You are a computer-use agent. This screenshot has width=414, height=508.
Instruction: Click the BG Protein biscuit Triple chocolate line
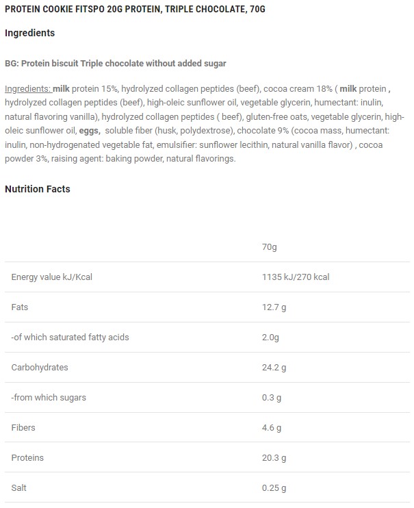click(115, 64)
